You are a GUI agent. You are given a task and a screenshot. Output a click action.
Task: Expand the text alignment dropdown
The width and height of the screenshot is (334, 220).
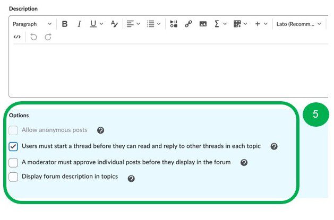(x=133, y=24)
